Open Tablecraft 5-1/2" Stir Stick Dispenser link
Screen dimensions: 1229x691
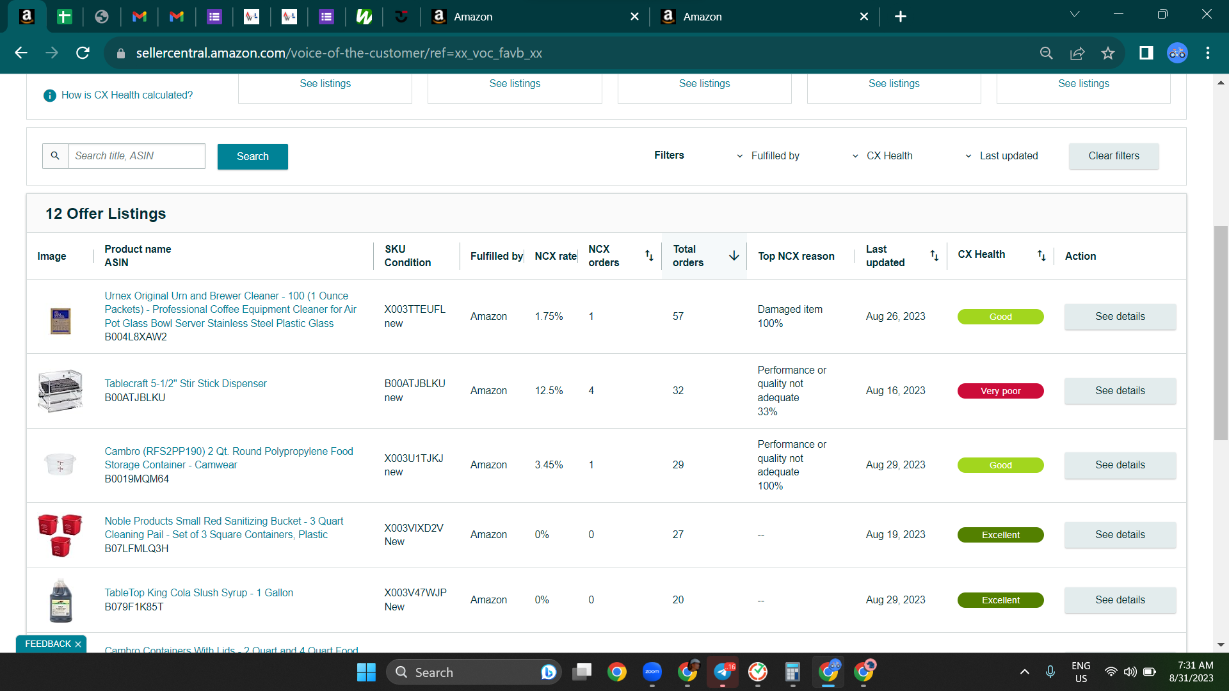[x=186, y=384]
